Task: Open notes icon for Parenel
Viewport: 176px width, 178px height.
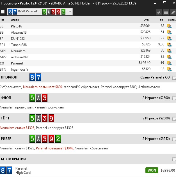Action: (169, 63)
